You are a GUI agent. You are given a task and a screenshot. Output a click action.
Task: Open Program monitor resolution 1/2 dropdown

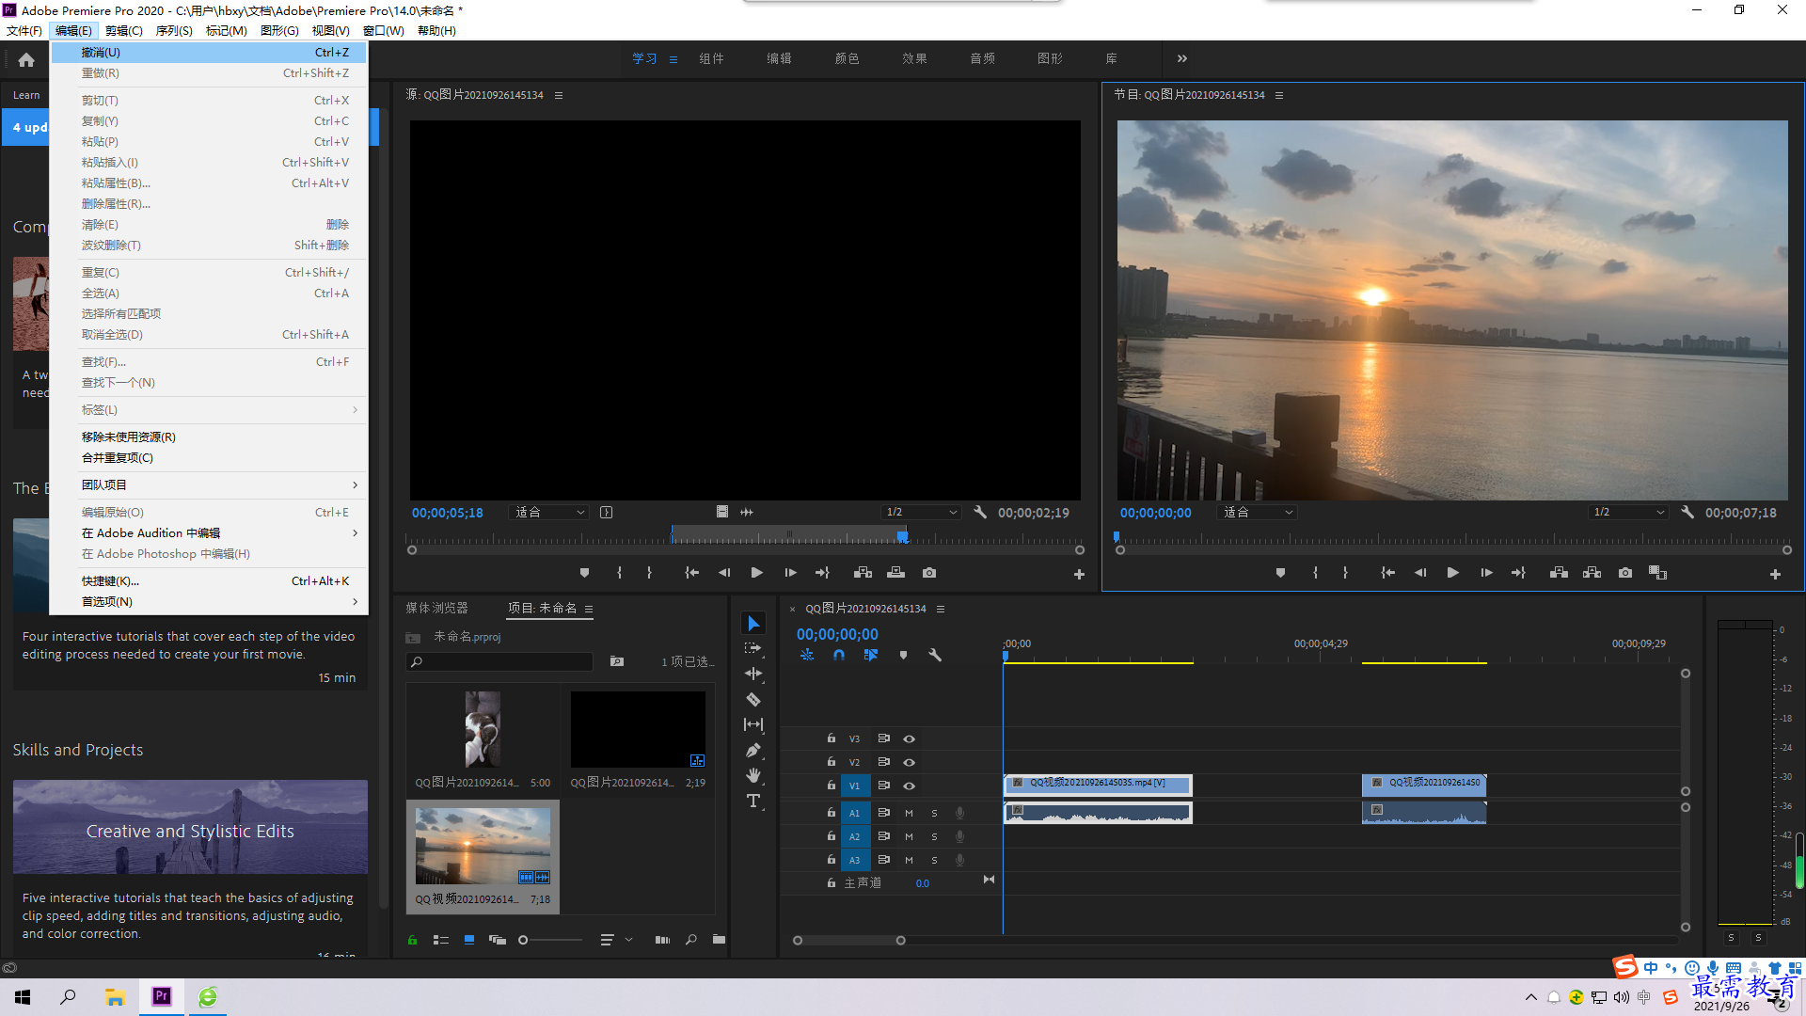[x=1627, y=513]
